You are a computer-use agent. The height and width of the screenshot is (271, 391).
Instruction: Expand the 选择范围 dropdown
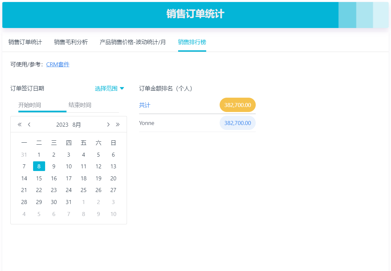point(110,88)
